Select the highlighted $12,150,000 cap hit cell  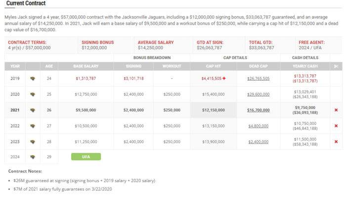(213, 110)
